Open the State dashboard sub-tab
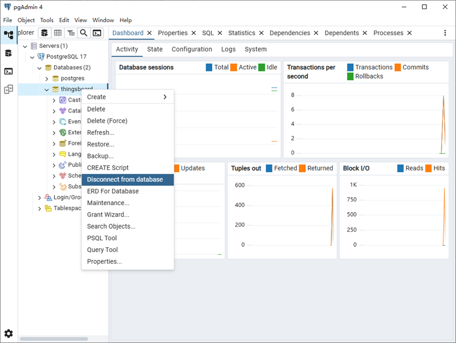456x343 pixels. click(154, 49)
